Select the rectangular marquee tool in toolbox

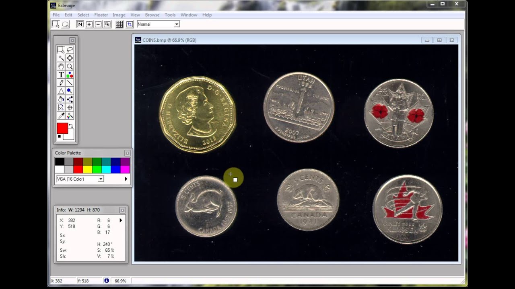coord(61,50)
